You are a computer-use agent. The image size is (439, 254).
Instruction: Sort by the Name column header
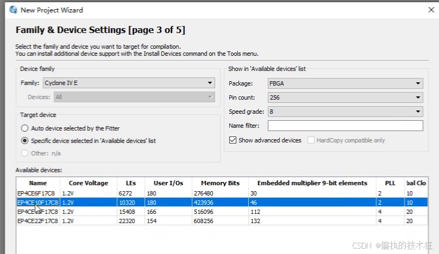pos(38,183)
